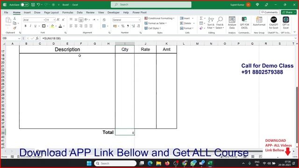
Task: Click the Borders icon
Action: pos(44,26)
